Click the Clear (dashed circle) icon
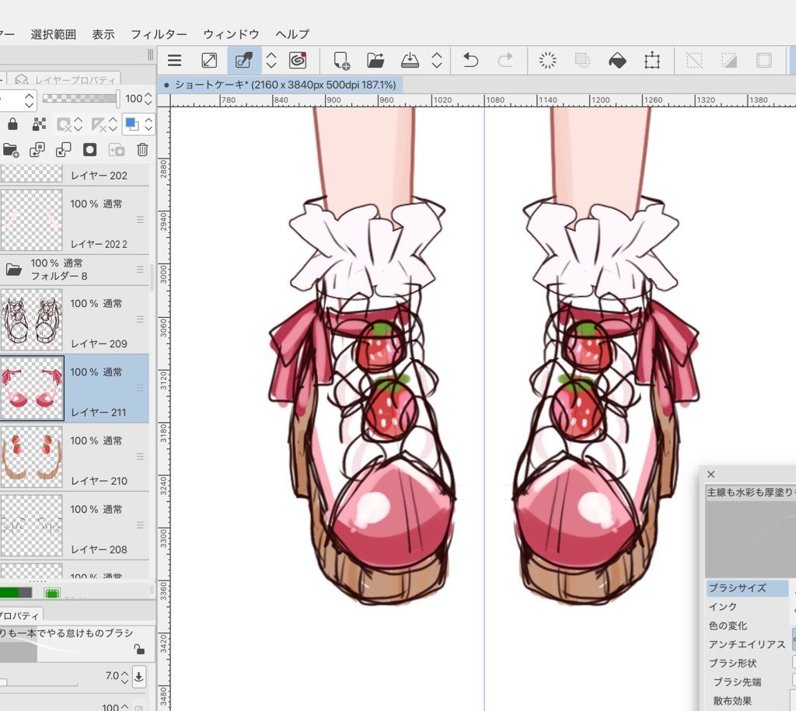The height and width of the screenshot is (711, 796). (548, 61)
